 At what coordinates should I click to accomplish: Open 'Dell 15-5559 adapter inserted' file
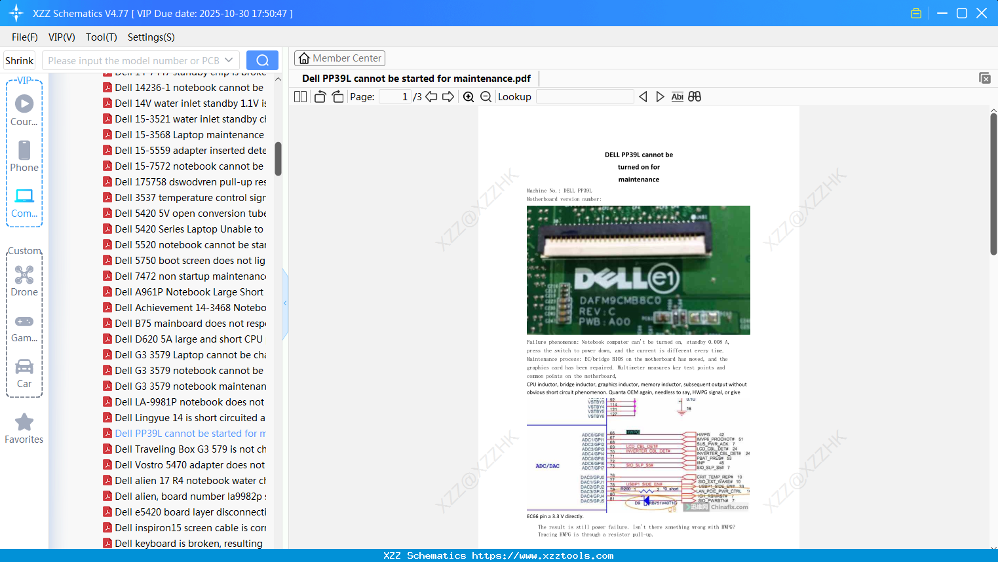[184, 151]
